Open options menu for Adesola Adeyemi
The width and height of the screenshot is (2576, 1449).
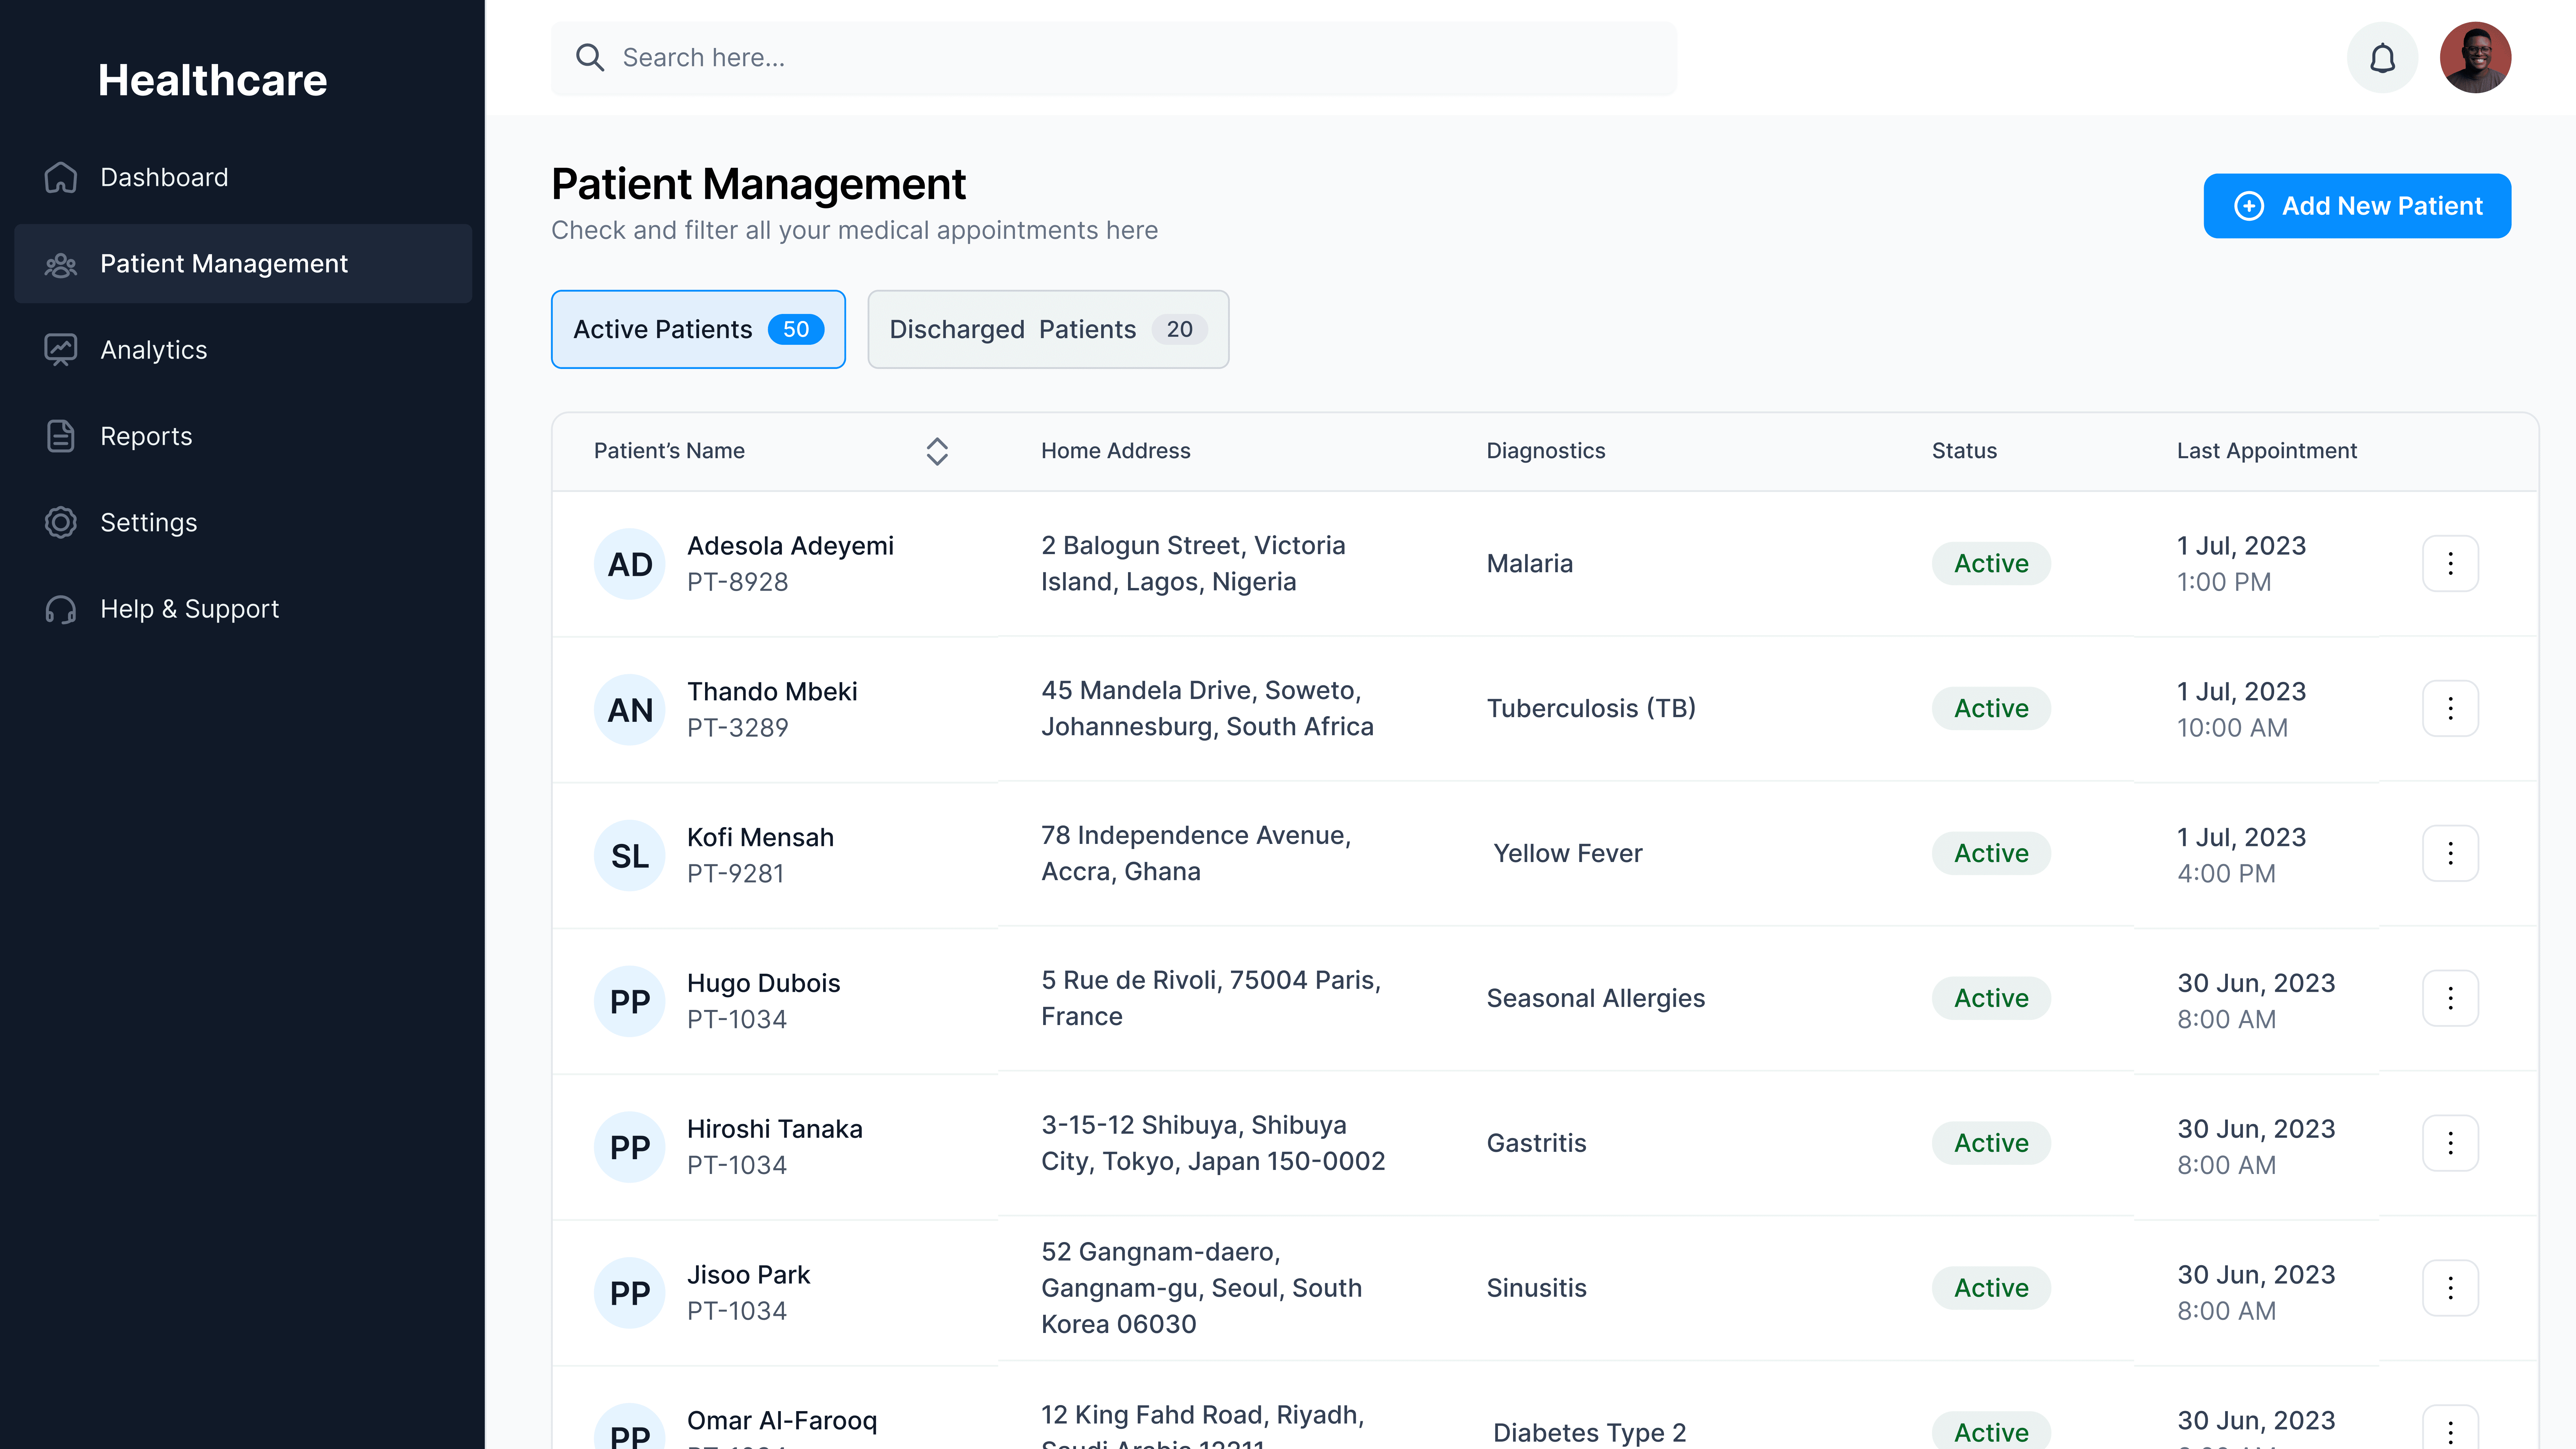(2450, 564)
